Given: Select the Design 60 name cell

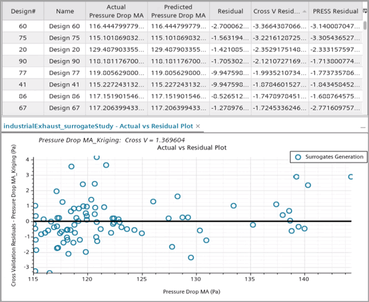Looking at the screenshot, I should [x=64, y=26].
